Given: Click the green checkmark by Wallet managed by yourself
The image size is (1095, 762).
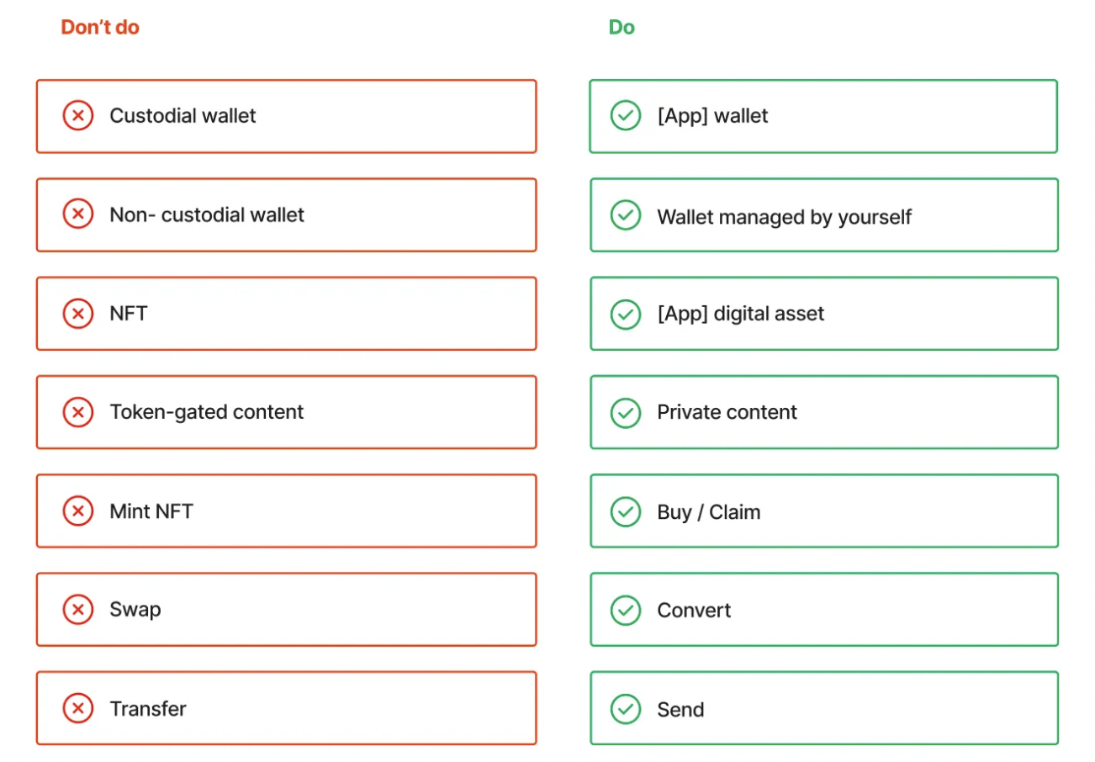Looking at the screenshot, I should tap(625, 215).
